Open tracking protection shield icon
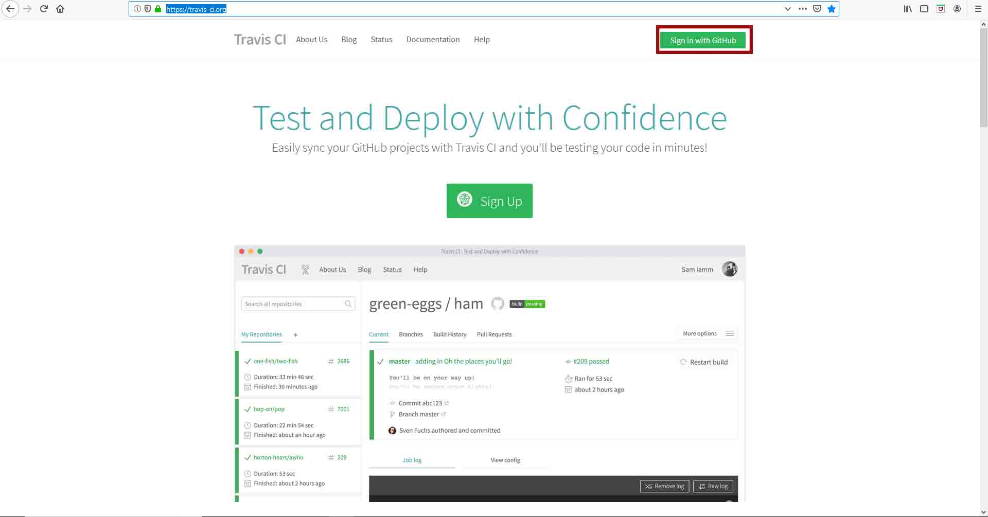 (148, 9)
